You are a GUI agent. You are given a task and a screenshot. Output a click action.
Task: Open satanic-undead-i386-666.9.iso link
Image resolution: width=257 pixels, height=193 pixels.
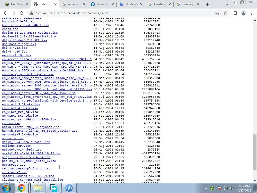point(28,176)
